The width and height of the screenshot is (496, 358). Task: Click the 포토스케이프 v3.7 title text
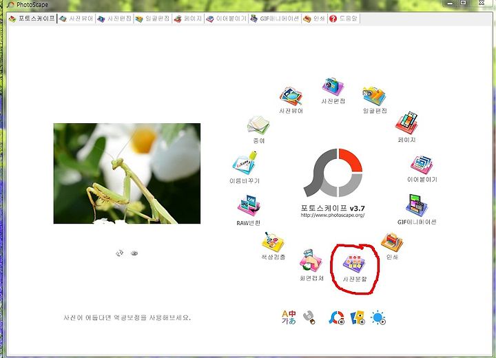[x=333, y=208]
